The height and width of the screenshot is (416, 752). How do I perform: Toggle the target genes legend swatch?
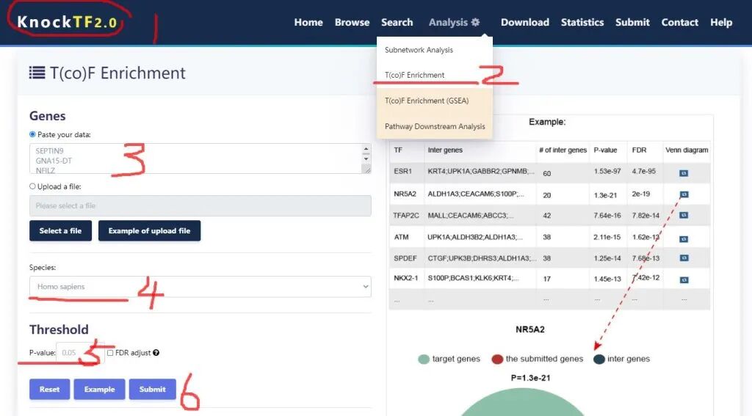(424, 359)
